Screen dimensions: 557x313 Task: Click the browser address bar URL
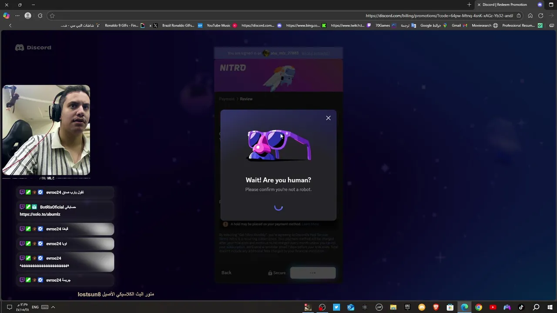[x=439, y=16]
